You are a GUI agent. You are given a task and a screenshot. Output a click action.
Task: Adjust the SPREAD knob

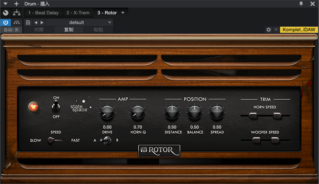(217, 113)
